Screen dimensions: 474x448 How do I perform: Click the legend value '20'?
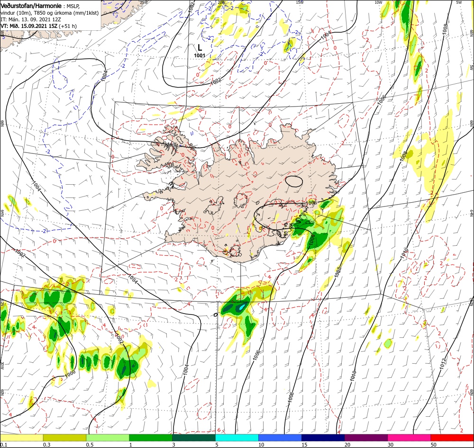point(347,445)
